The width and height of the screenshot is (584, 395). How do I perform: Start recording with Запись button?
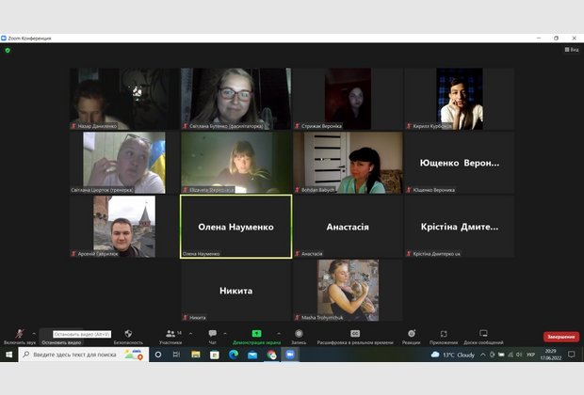click(x=299, y=337)
